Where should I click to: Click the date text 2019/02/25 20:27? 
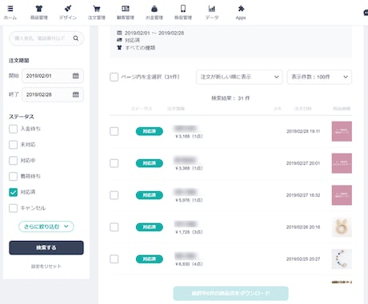303,259
